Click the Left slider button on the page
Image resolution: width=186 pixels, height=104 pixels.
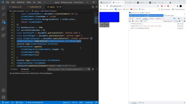pos(102,25)
